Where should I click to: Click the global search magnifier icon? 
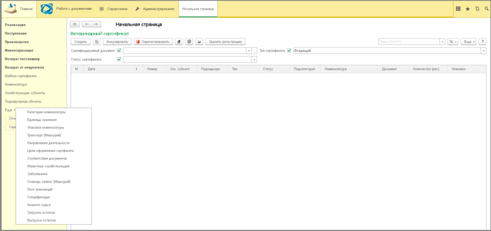click(x=486, y=9)
